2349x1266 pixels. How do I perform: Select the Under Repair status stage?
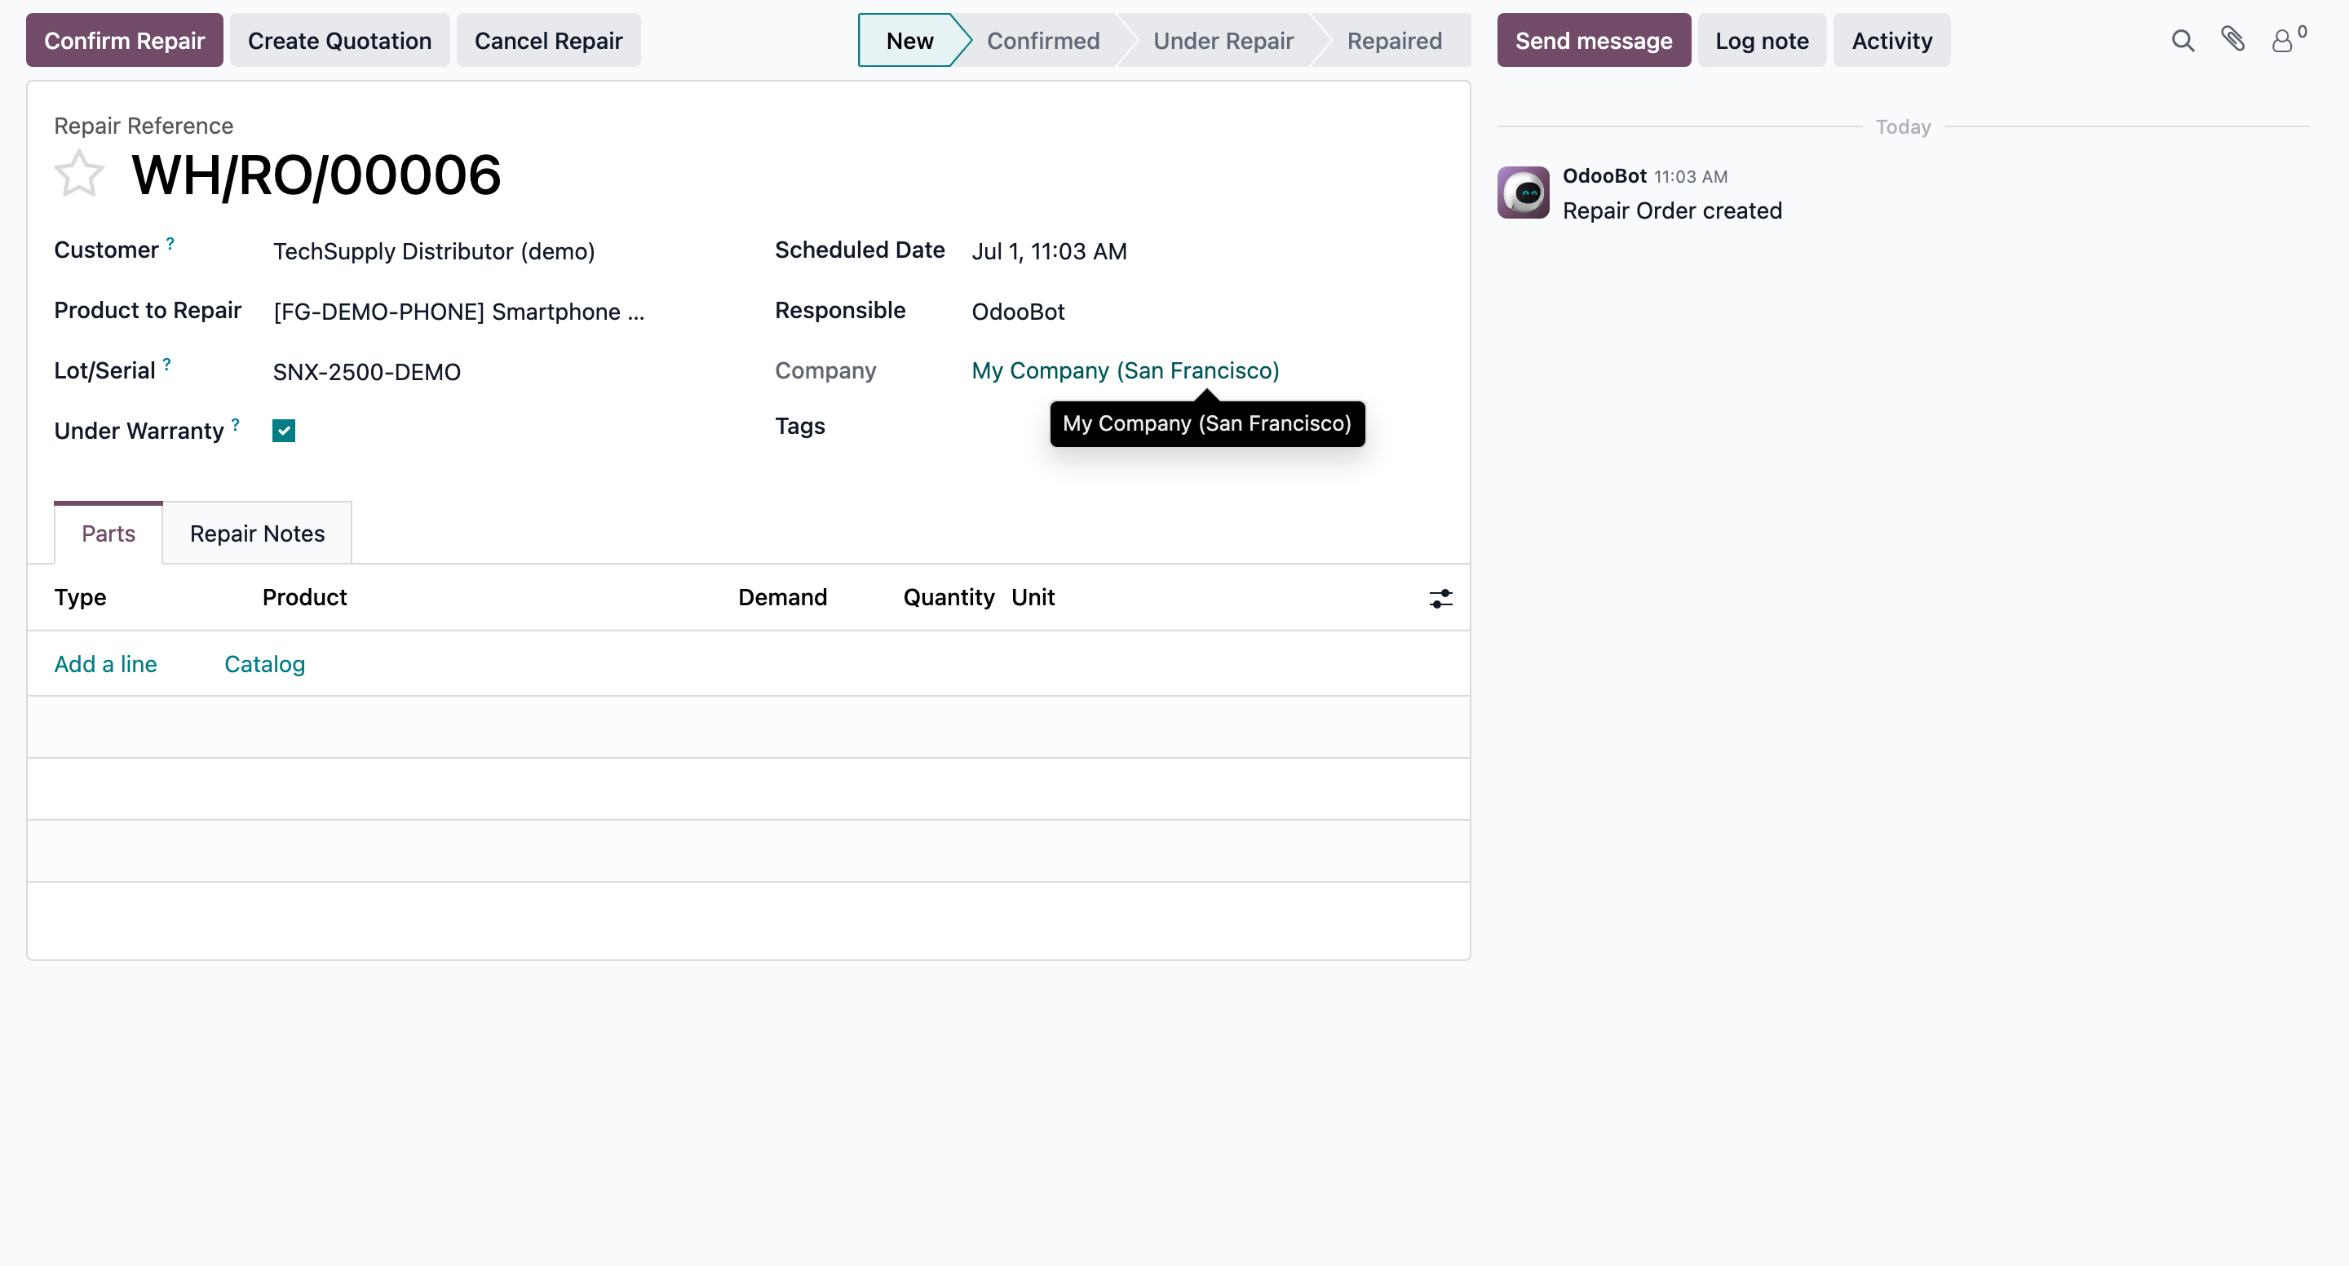(1223, 40)
